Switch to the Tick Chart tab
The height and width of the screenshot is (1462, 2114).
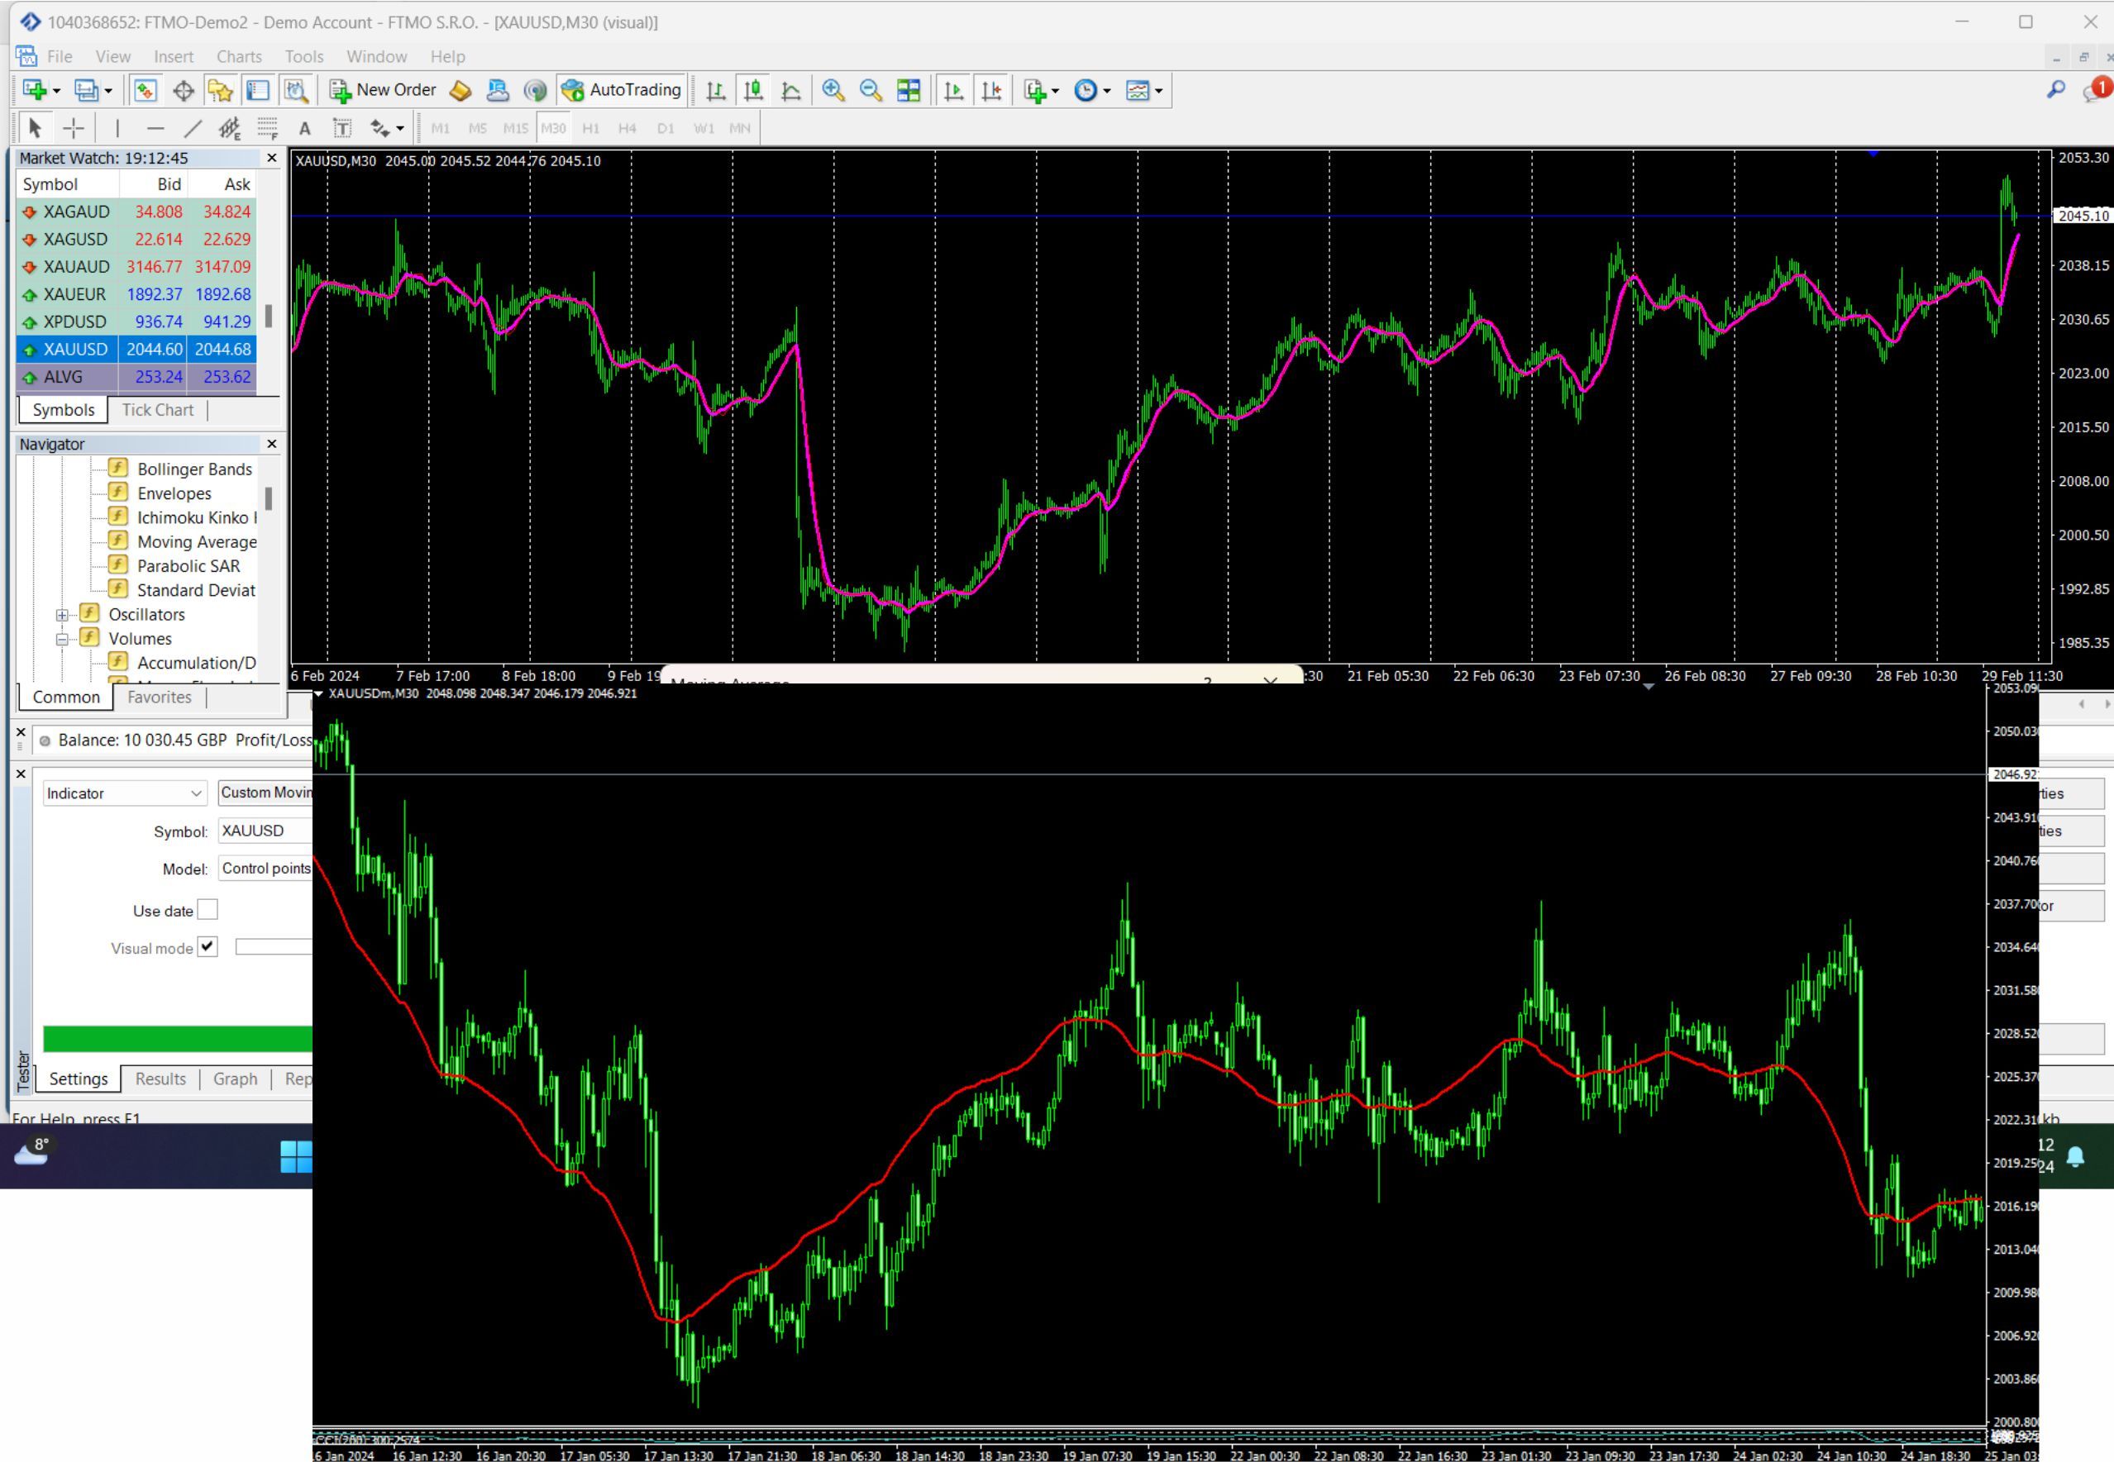point(158,411)
